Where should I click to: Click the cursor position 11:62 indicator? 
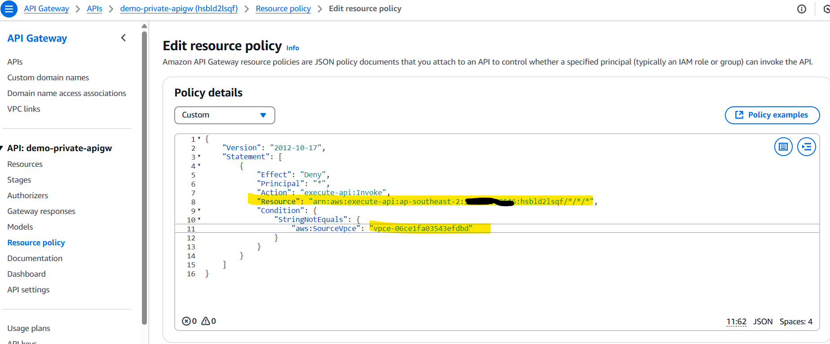(736, 322)
